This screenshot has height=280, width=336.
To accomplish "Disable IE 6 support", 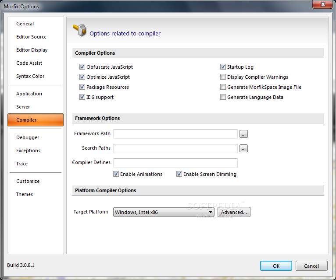I will (x=82, y=97).
